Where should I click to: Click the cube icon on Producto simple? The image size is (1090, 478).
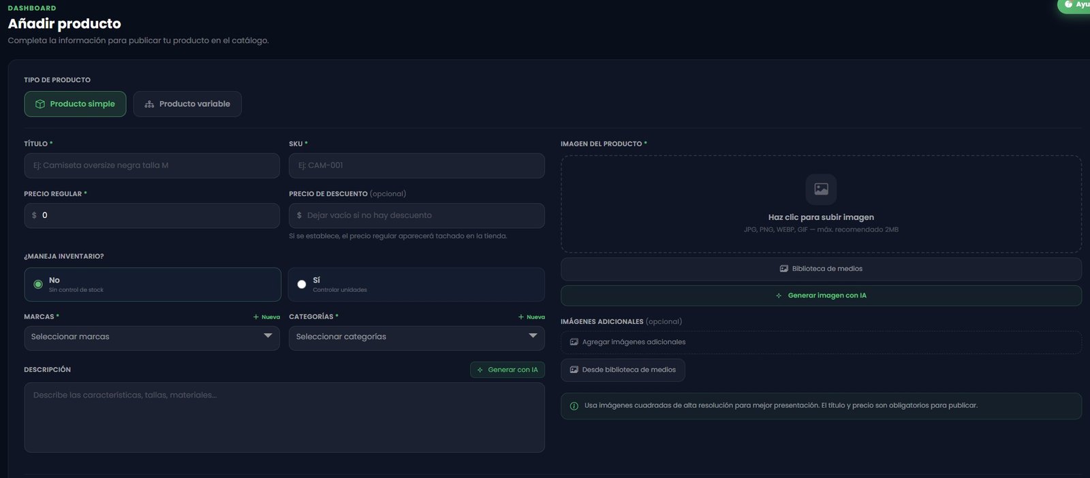[x=40, y=104]
